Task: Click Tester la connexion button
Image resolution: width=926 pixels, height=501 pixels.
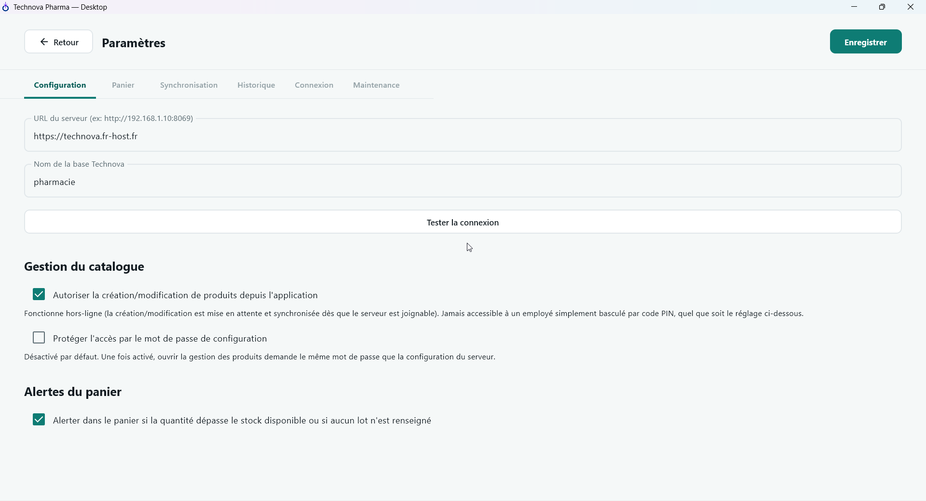Action: [463, 222]
